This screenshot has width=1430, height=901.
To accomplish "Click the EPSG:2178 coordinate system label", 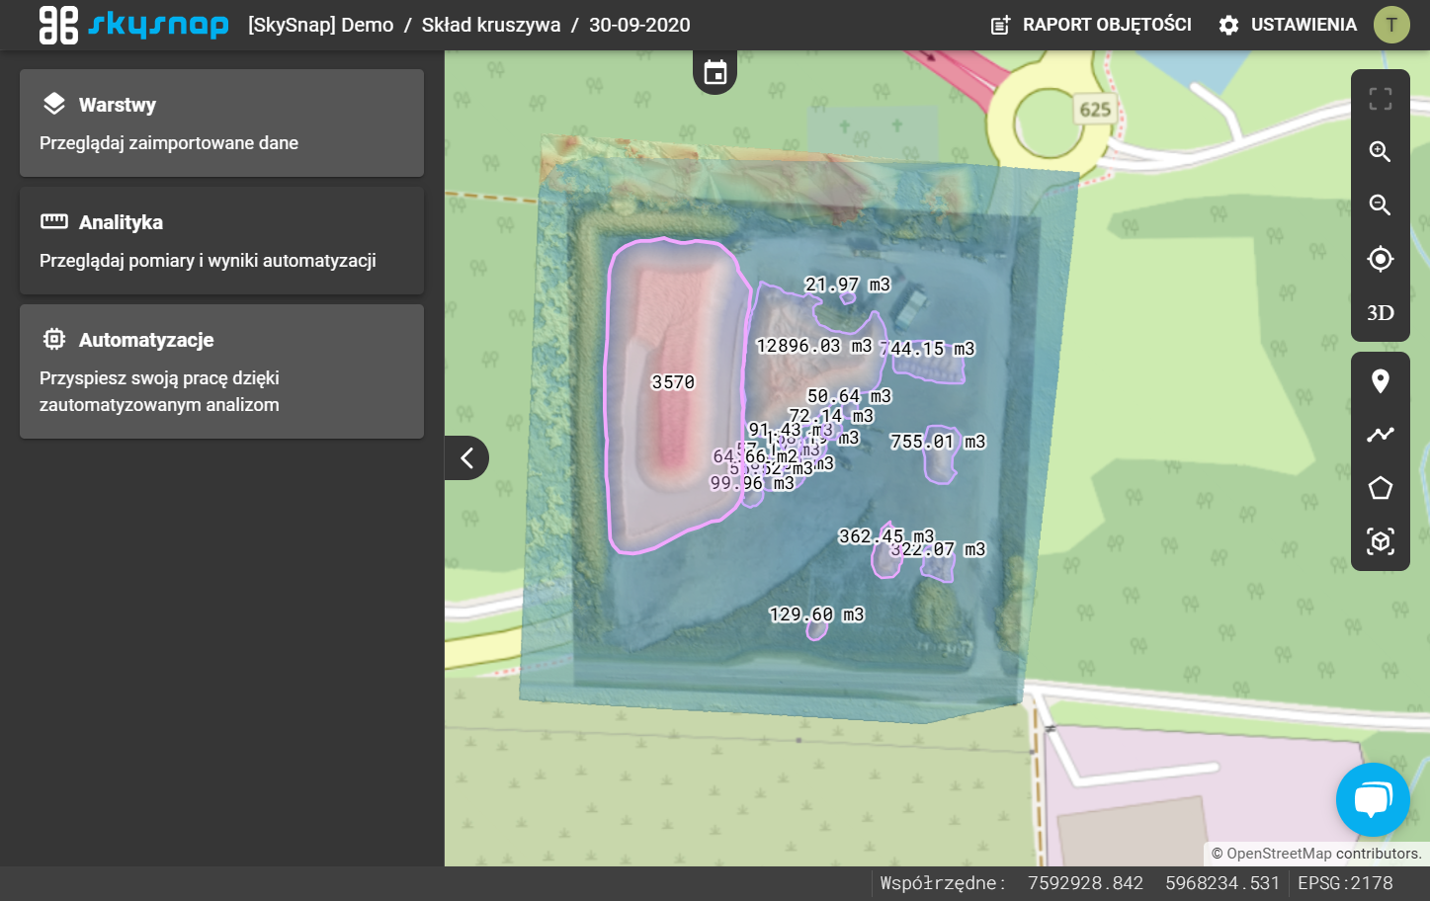I will [x=1345, y=883].
